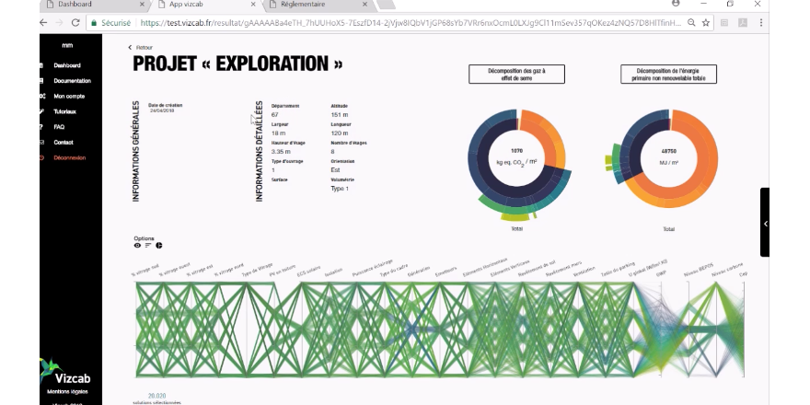Open Tutoriaux in the sidebar
The width and height of the screenshot is (810, 405).
click(65, 111)
